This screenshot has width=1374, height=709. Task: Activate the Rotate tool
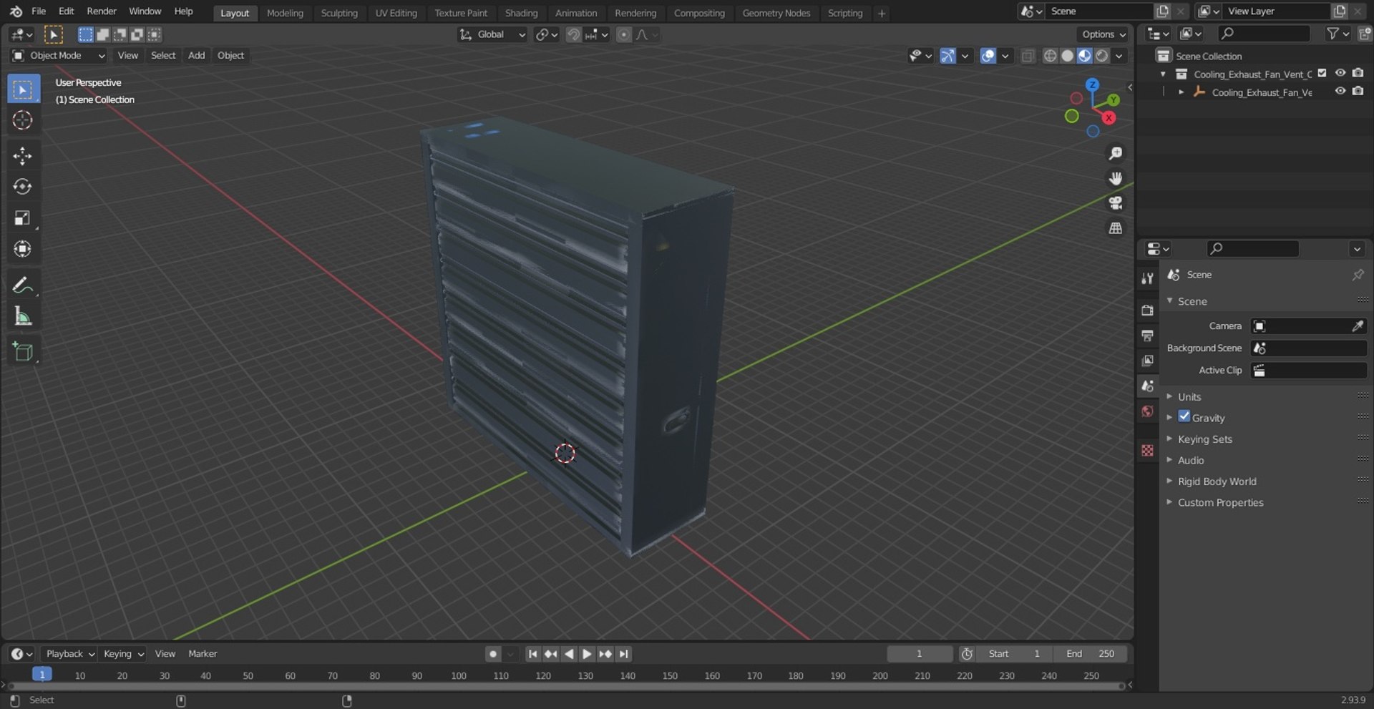pyautogui.click(x=22, y=187)
